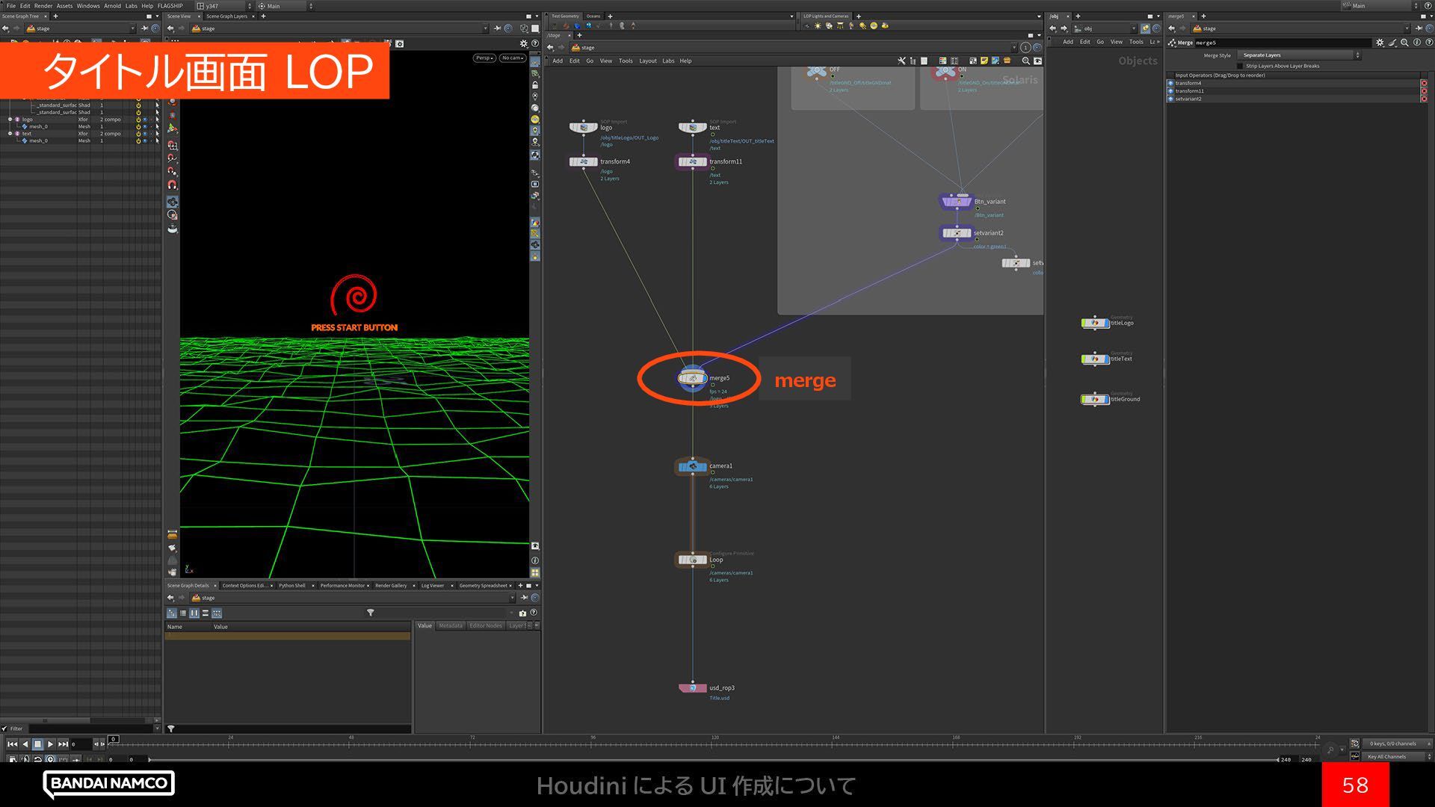The width and height of the screenshot is (1435, 807).
Task: Toggle activation for text prim row
Action: tap(138, 134)
